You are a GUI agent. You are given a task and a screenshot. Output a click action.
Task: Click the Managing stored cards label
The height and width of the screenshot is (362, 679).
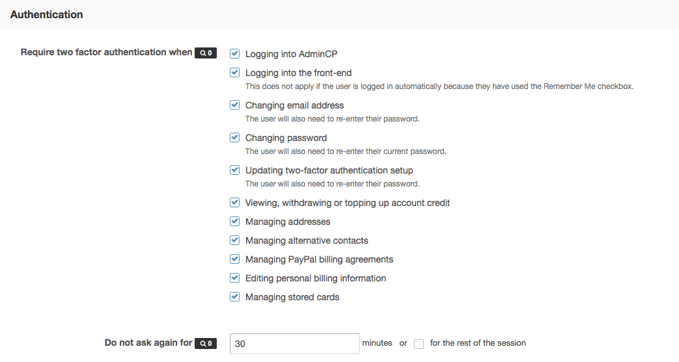292,297
